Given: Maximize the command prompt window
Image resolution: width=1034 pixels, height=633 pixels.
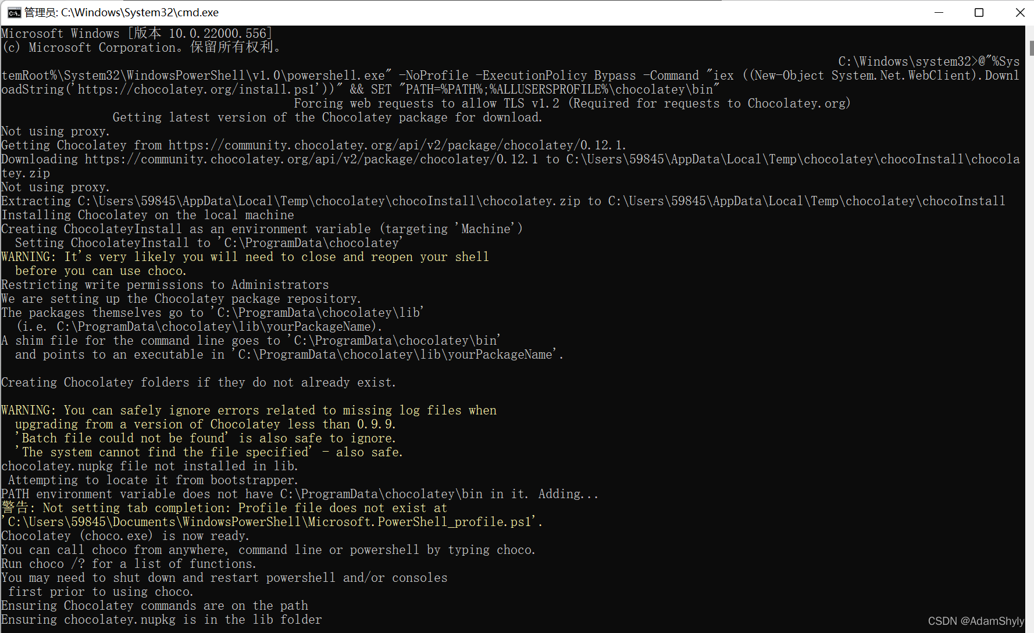Looking at the screenshot, I should (979, 12).
